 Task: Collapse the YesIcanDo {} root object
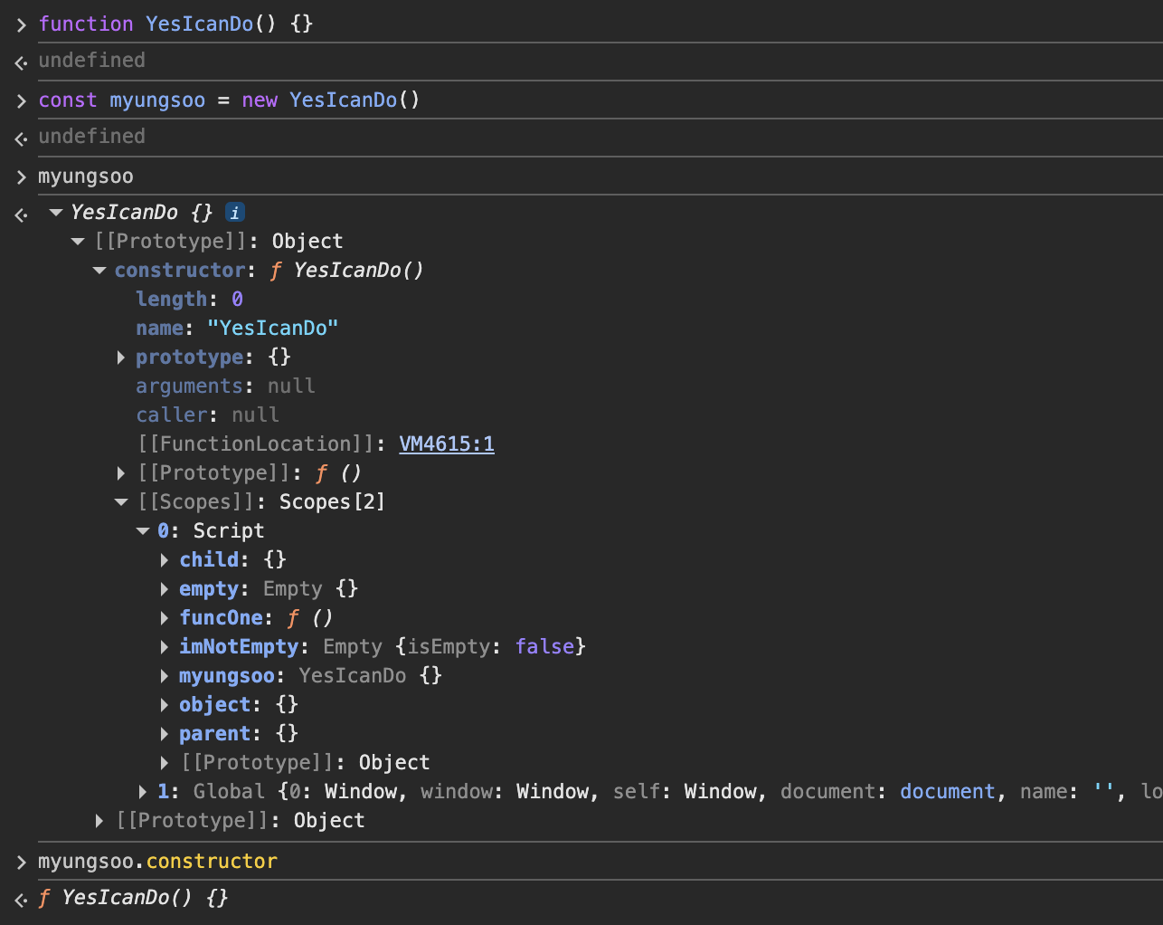tap(56, 213)
